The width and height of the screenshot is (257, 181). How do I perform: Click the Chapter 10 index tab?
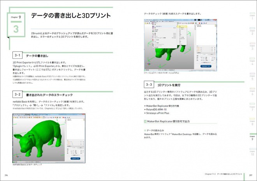(x=252, y=152)
